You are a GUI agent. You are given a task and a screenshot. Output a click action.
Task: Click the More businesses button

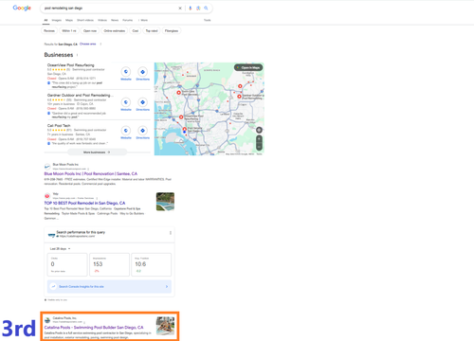[97, 153]
